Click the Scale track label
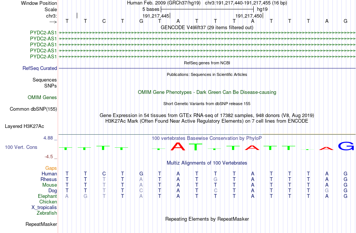 point(51,9)
